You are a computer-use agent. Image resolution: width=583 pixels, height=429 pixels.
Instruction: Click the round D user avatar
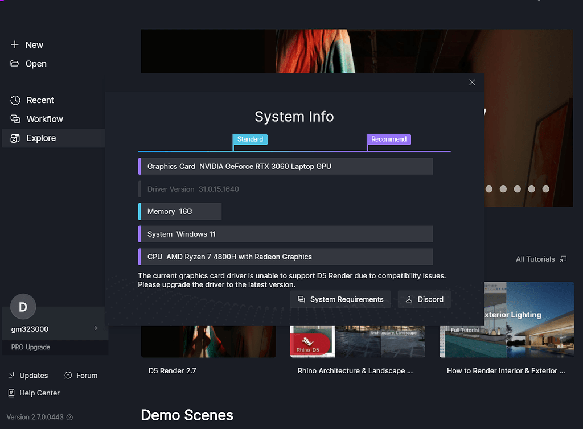[23, 307]
